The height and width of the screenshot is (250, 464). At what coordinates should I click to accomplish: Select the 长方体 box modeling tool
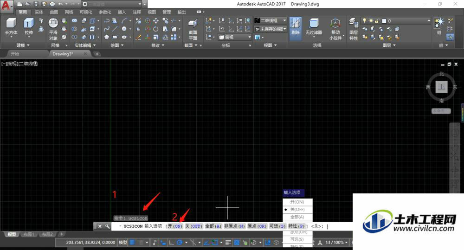[11, 26]
